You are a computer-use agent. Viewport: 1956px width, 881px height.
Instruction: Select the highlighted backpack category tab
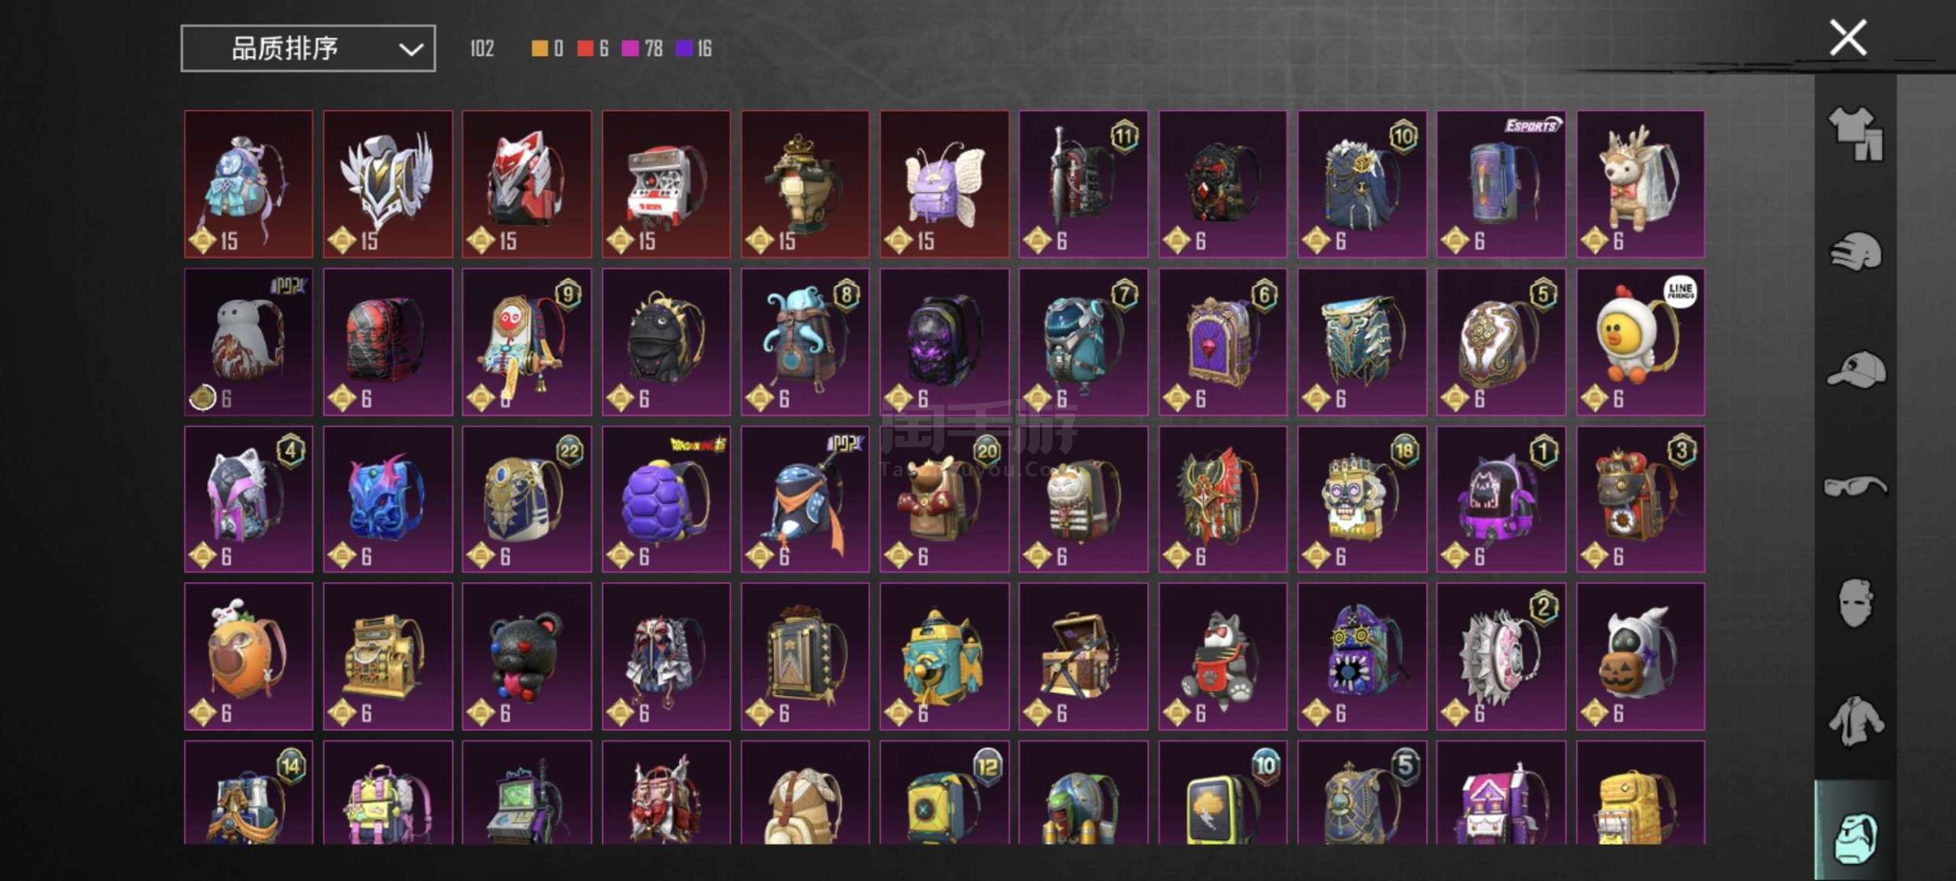(1855, 831)
